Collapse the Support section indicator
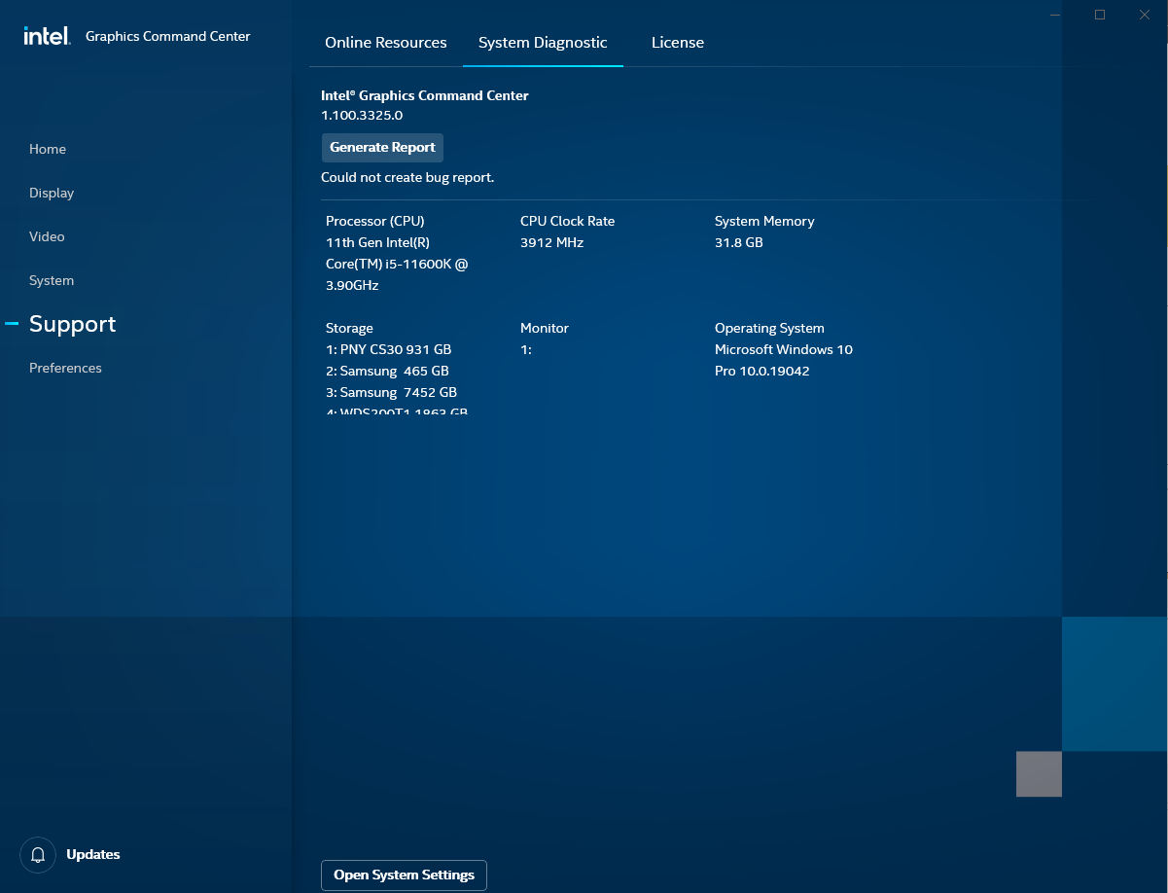Image resolution: width=1168 pixels, height=893 pixels. coord(11,323)
